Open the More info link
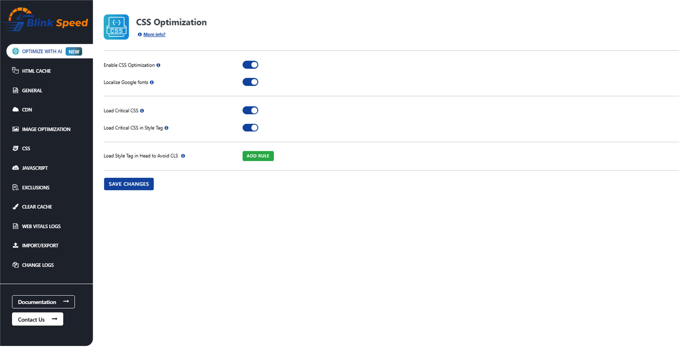The height and width of the screenshot is (348, 689). [154, 34]
